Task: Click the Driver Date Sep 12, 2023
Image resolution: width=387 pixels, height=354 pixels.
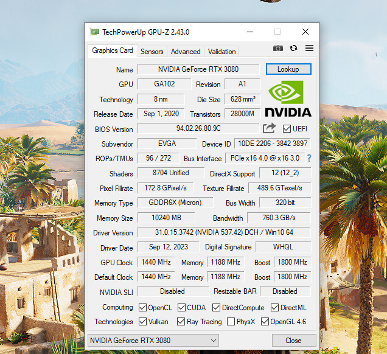Action: coord(169,247)
